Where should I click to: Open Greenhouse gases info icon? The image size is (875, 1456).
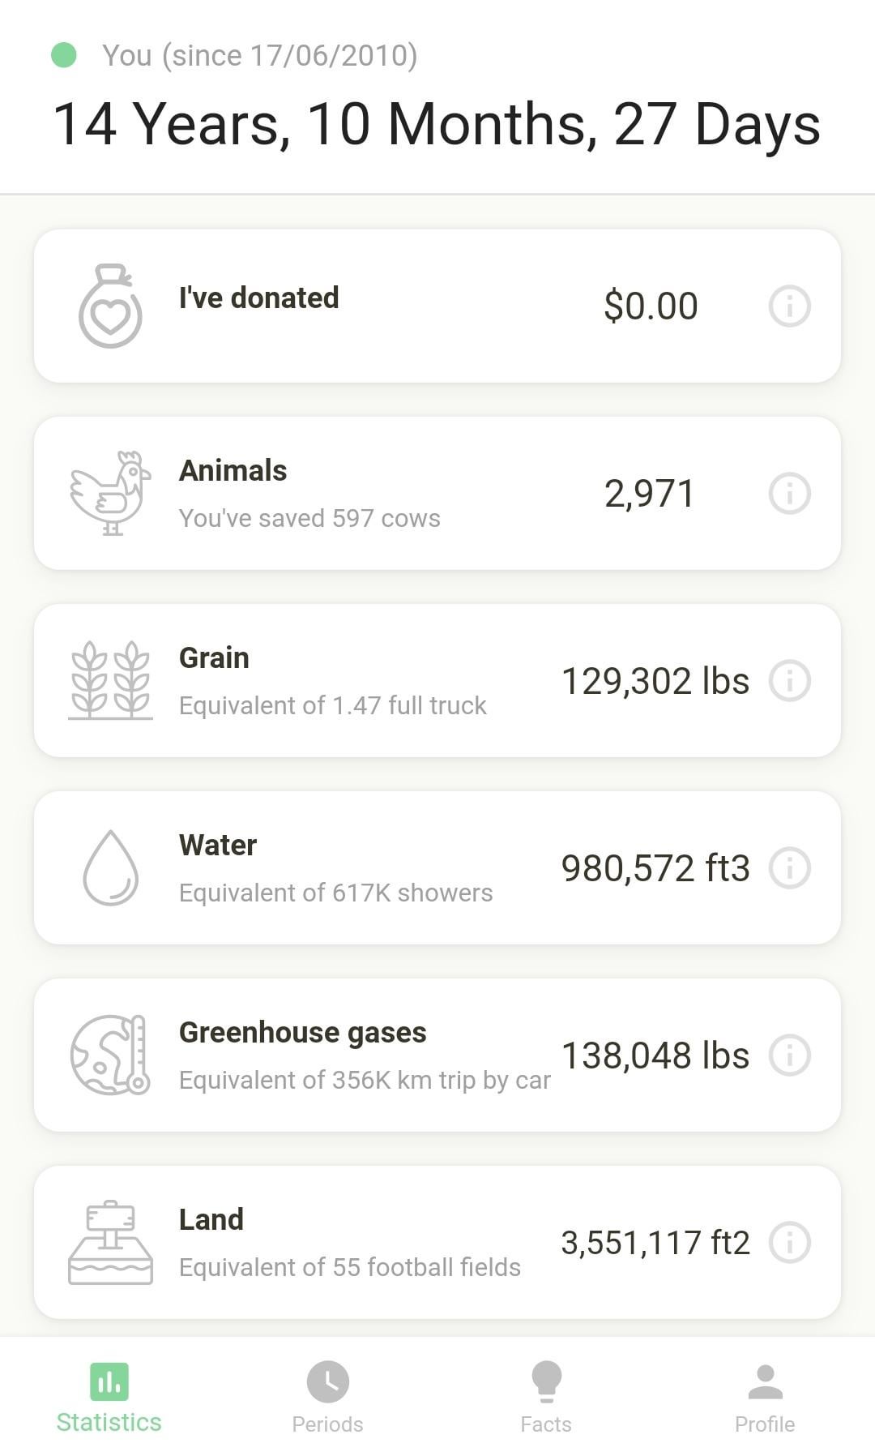point(789,1056)
